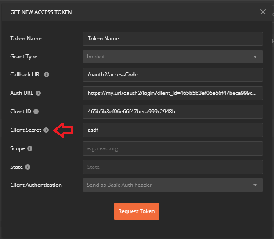274x239 pixels.
Task: Close the Get New Access Token dialog
Action: [x=263, y=12]
